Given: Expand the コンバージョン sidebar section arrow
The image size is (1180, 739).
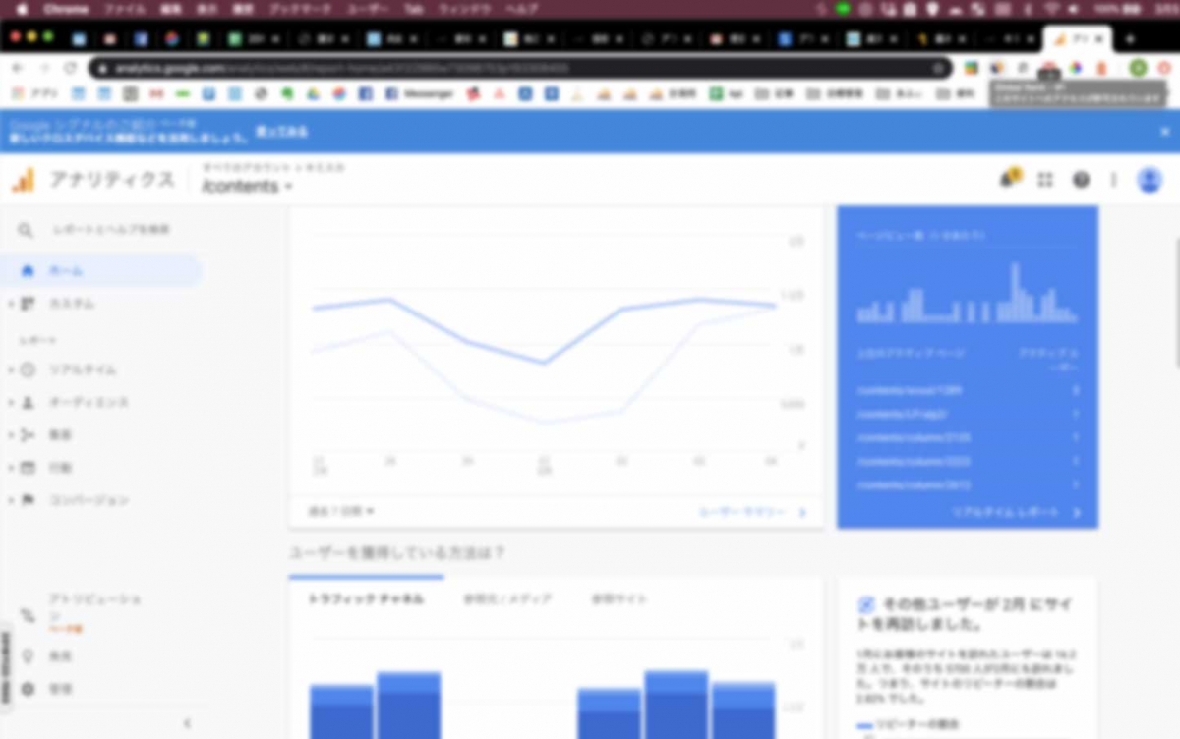Looking at the screenshot, I should click(11, 500).
